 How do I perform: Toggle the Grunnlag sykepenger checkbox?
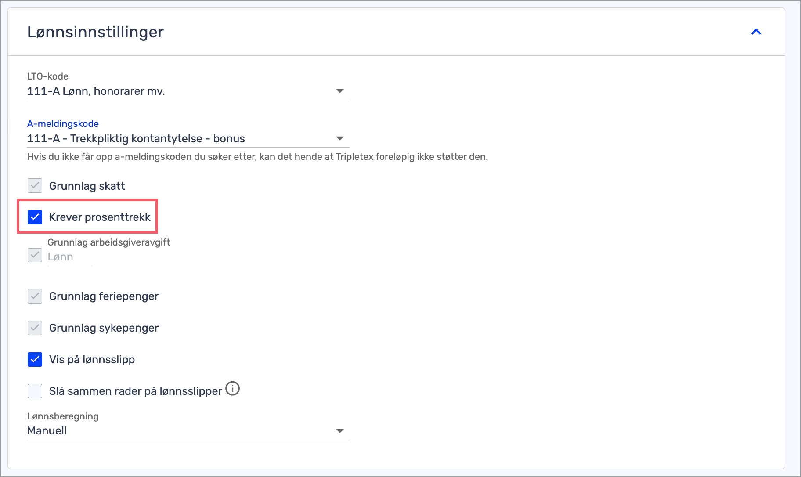(x=35, y=328)
